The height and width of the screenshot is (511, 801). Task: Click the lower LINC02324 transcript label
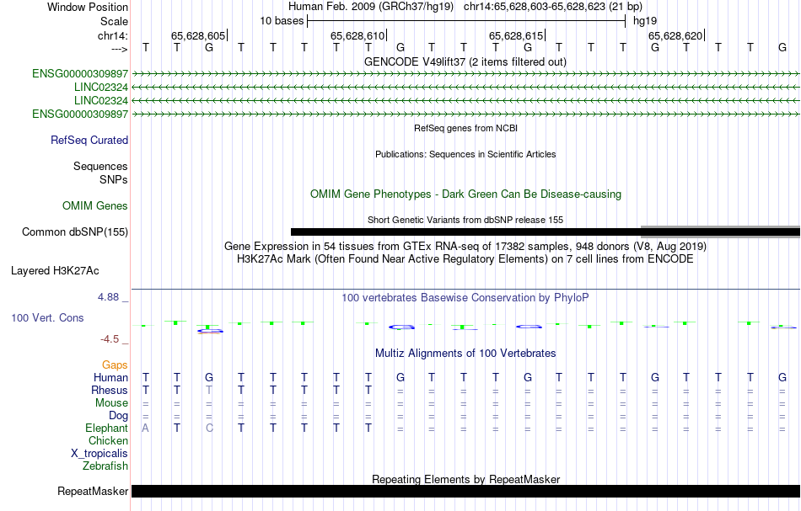[100, 100]
